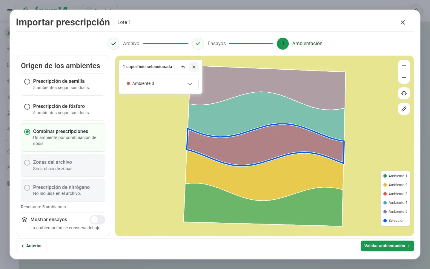Click the Anterior button

[31, 246]
